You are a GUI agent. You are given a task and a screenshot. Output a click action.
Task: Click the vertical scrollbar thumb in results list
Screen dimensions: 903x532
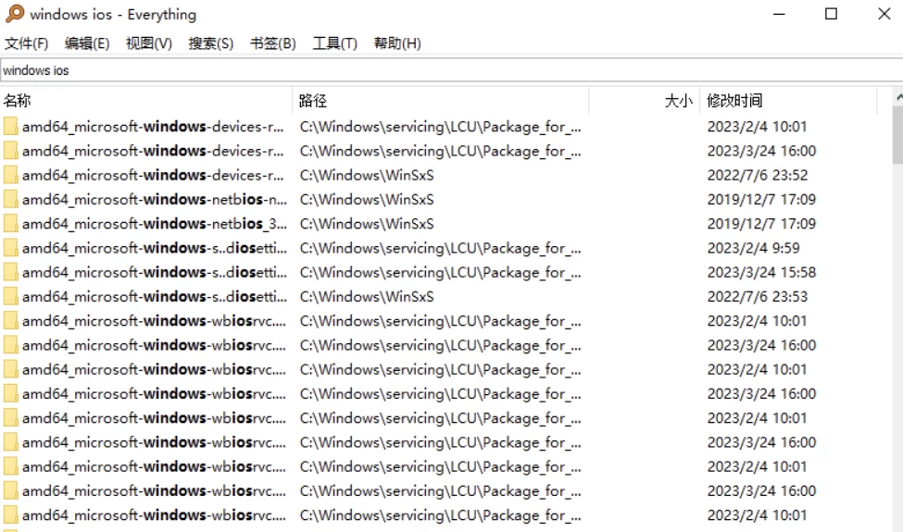tap(897, 134)
